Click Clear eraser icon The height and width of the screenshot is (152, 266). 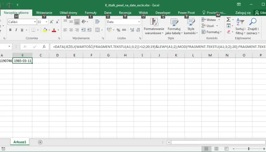click(229, 32)
